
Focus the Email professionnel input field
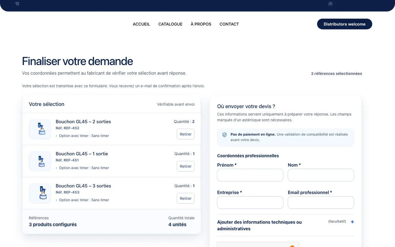point(321,203)
